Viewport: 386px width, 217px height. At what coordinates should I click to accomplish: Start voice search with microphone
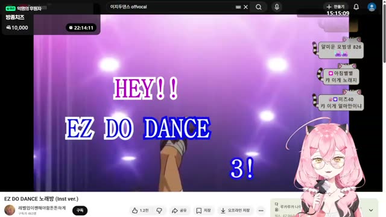tap(277, 7)
